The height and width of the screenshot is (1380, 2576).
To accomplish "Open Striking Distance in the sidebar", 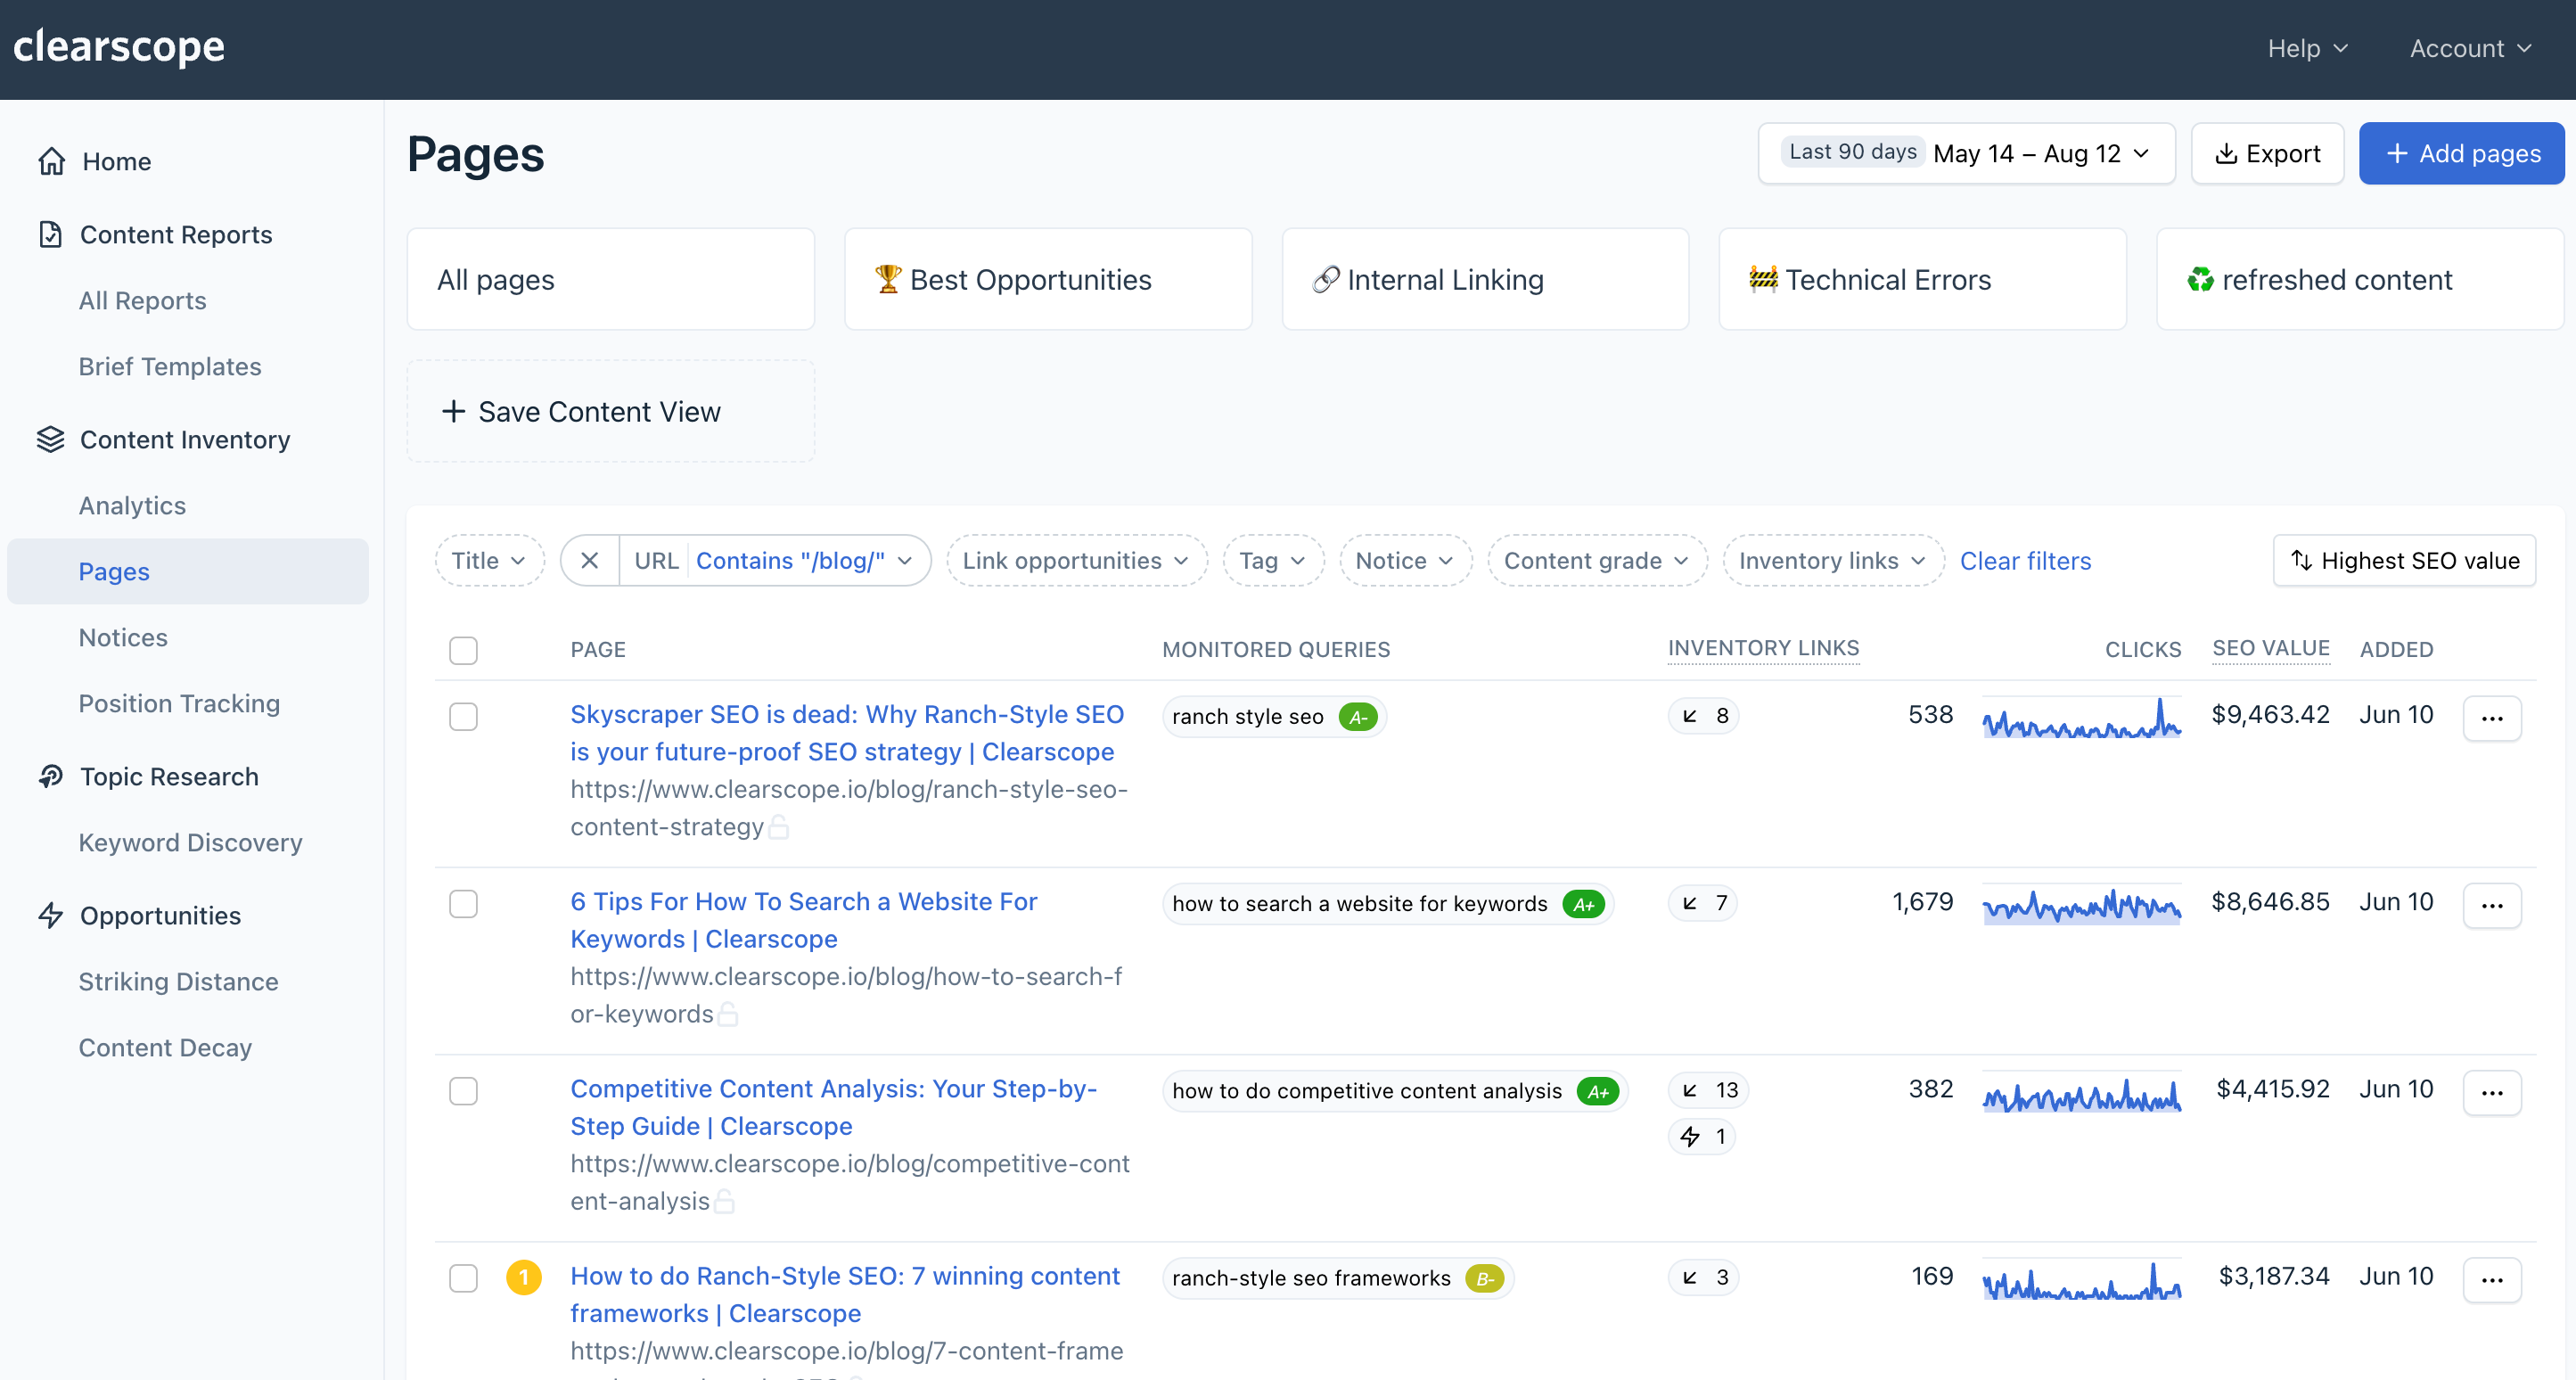I will (178, 981).
